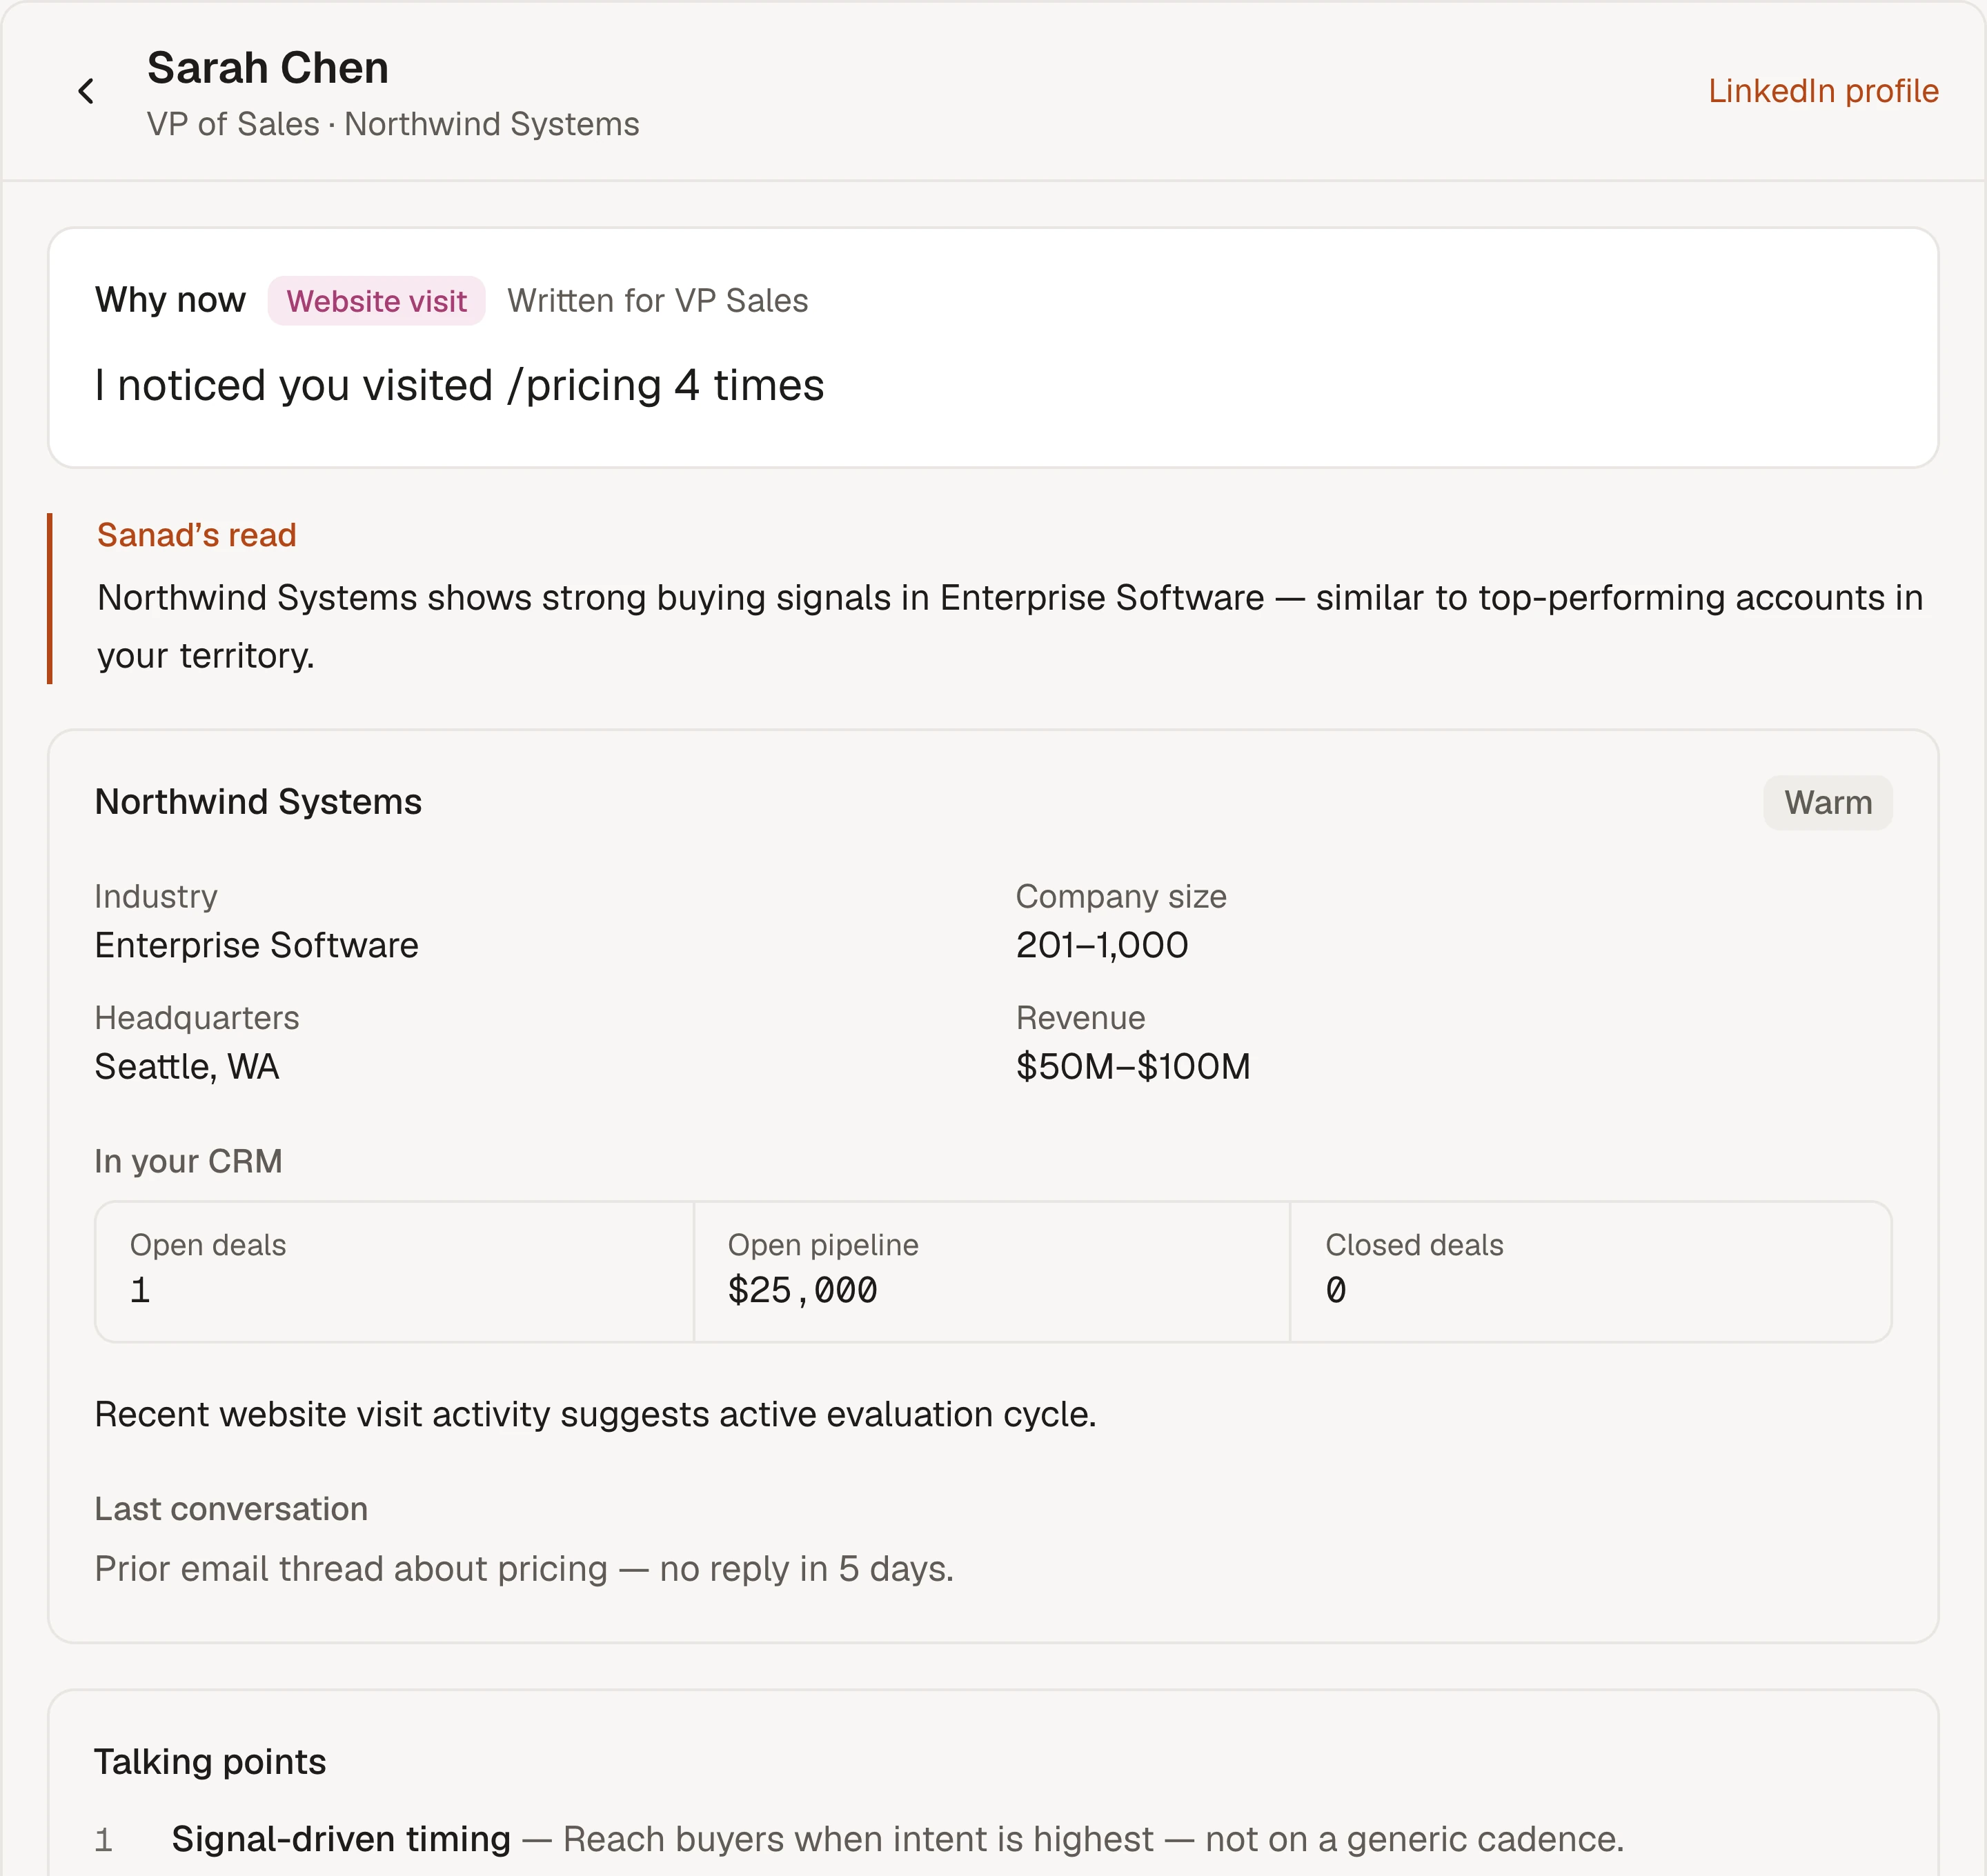Click the 'Company size' field label
The image size is (1987, 1876).
coord(1120,897)
